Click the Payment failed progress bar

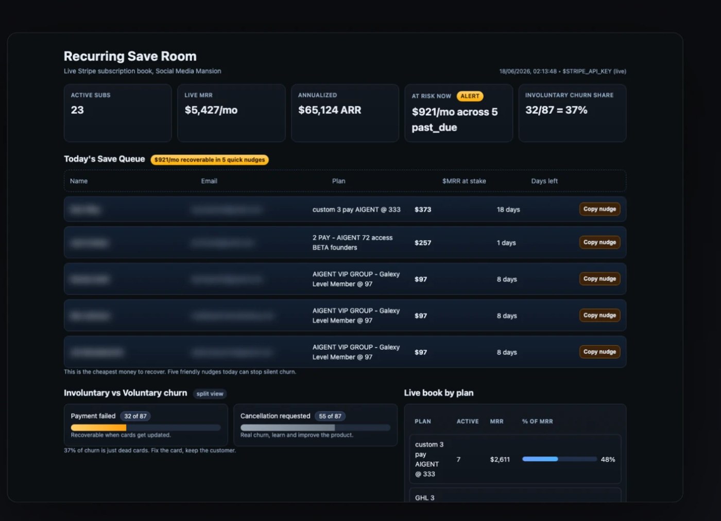tap(146, 427)
